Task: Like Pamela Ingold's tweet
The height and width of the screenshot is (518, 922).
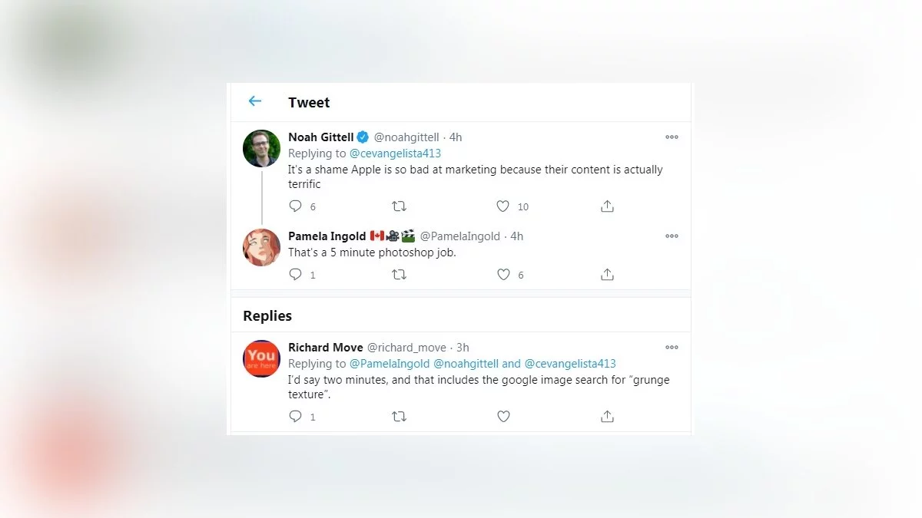Action: (503, 275)
